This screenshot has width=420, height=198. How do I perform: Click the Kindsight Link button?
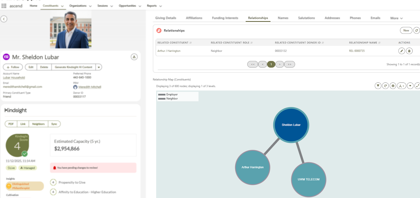point(23,124)
